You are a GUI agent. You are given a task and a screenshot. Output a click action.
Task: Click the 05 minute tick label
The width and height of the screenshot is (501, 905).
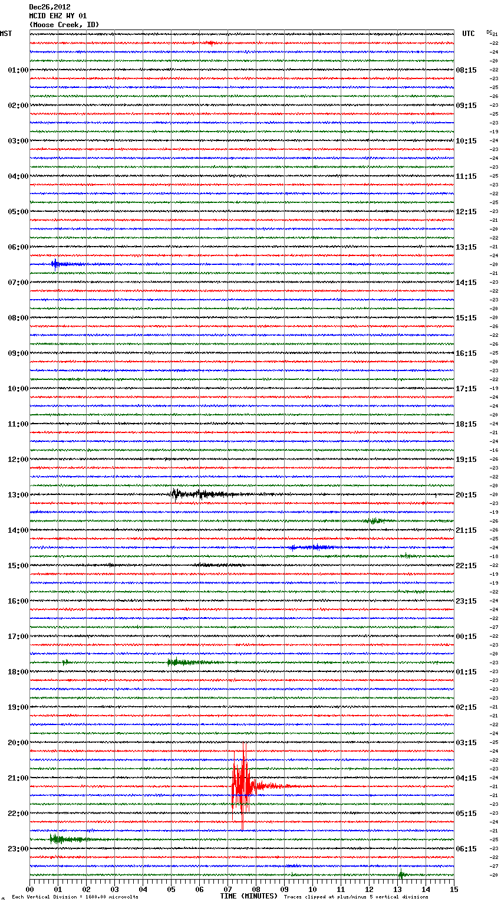[171, 890]
